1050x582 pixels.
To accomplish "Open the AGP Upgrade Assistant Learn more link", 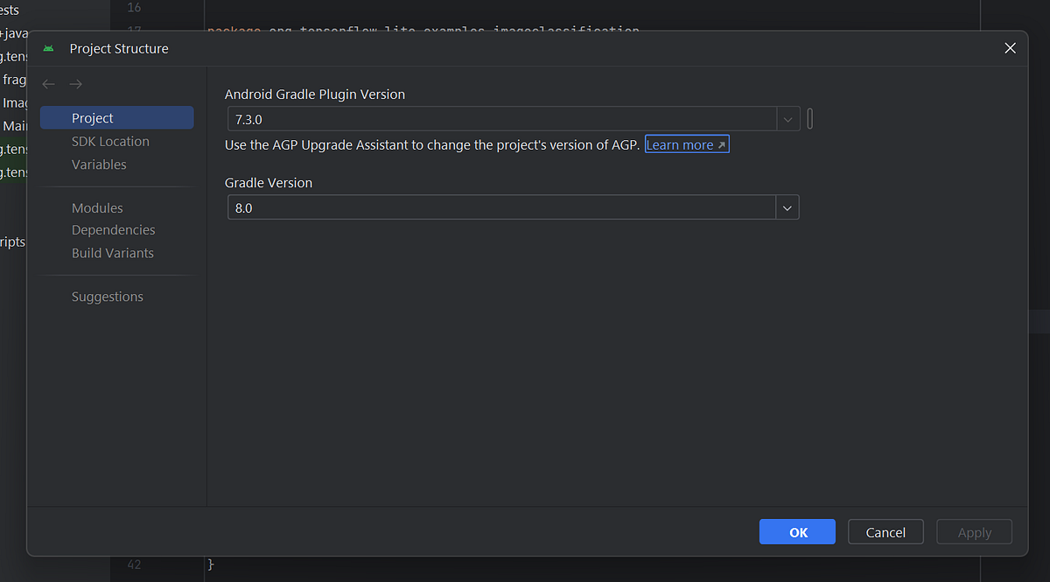I will point(681,144).
